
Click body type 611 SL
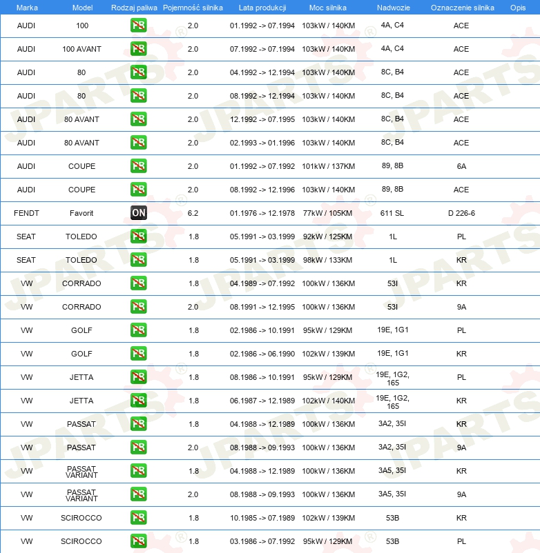[x=392, y=213]
